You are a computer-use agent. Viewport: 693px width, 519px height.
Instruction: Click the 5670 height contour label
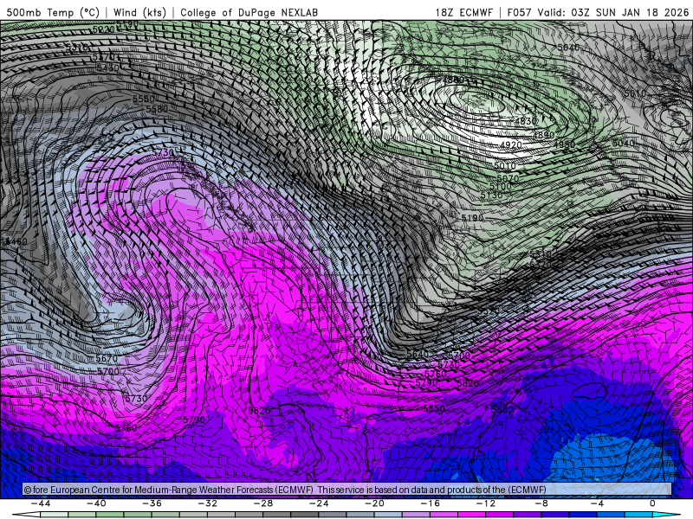click(x=107, y=359)
